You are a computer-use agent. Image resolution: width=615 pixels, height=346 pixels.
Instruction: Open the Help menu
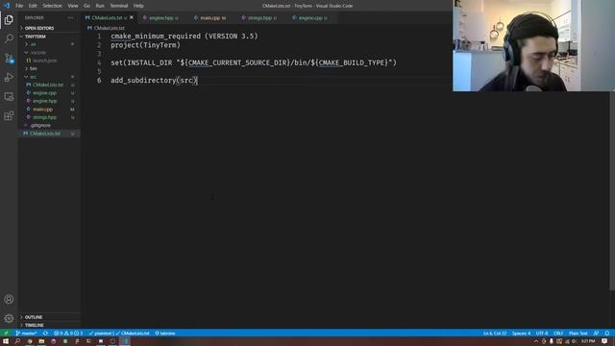tap(138, 6)
